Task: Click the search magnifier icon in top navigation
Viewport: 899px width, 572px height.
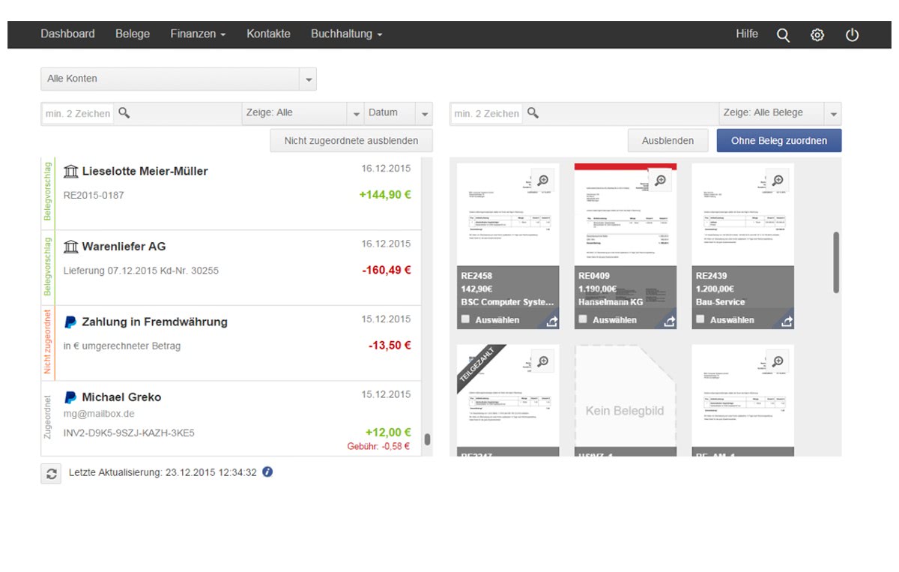Action: coord(783,35)
